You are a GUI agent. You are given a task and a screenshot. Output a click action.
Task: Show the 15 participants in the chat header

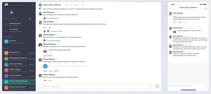pos(76,5)
